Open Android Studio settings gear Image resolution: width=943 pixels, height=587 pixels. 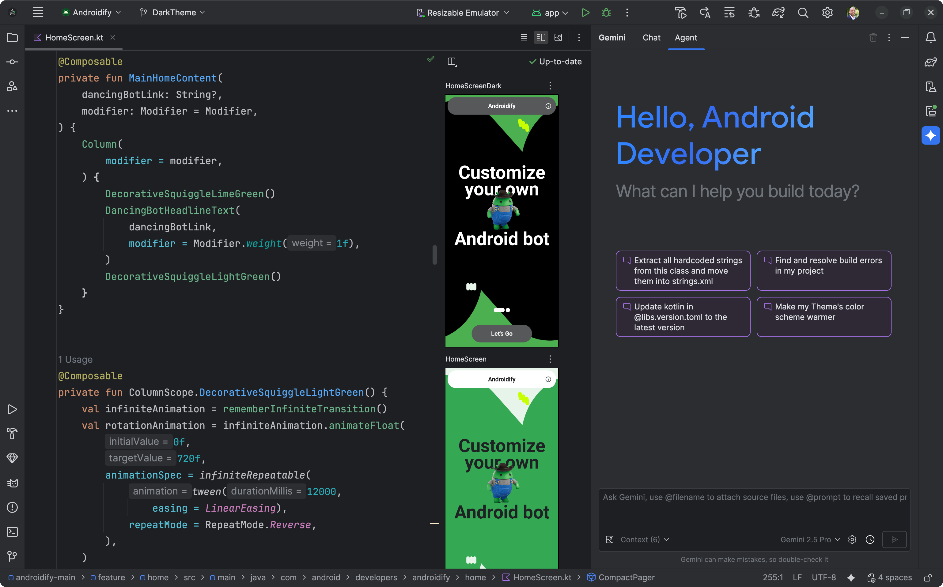tap(827, 13)
